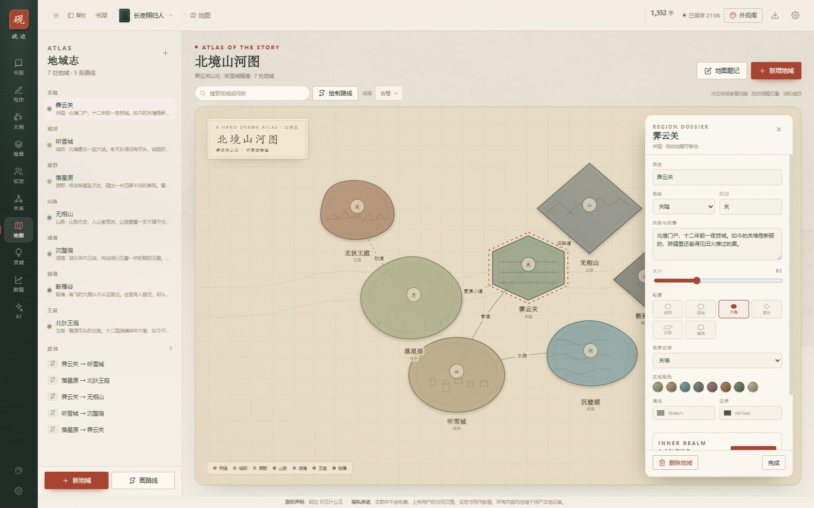Open the 底图 古卷 basemap dropdown
814x508 pixels.
389,93
